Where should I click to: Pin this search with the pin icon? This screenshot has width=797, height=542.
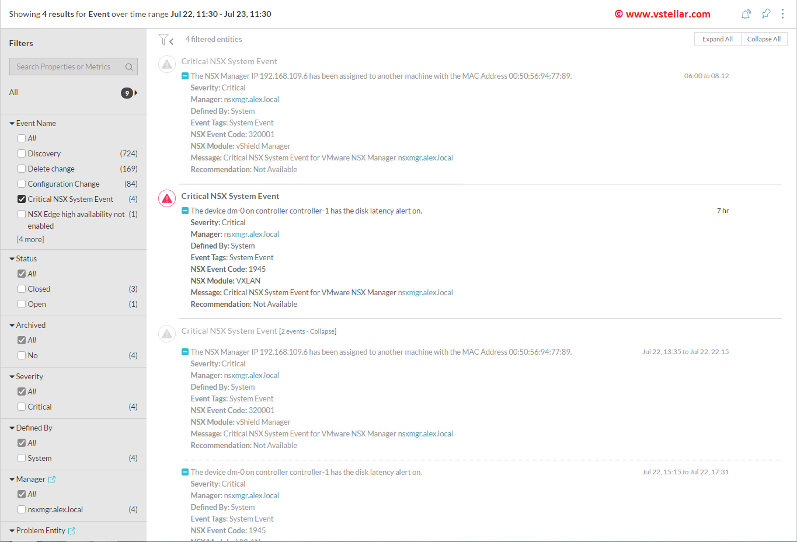[x=766, y=14]
